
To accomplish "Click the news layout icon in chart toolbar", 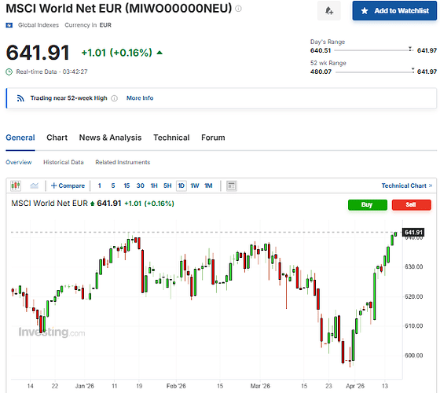I will click(x=232, y=185).
